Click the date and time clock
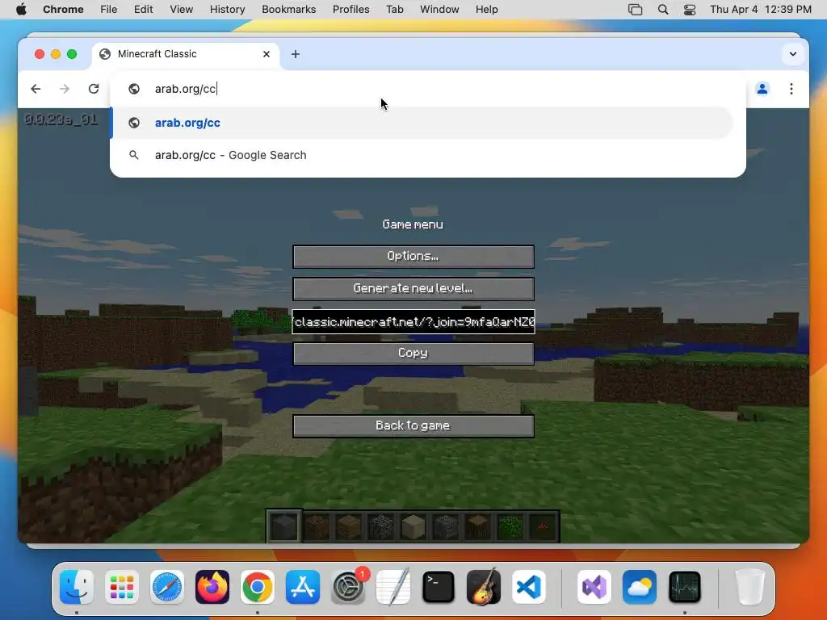The width and height of the screenshot is (827, 620). (761, 9)
